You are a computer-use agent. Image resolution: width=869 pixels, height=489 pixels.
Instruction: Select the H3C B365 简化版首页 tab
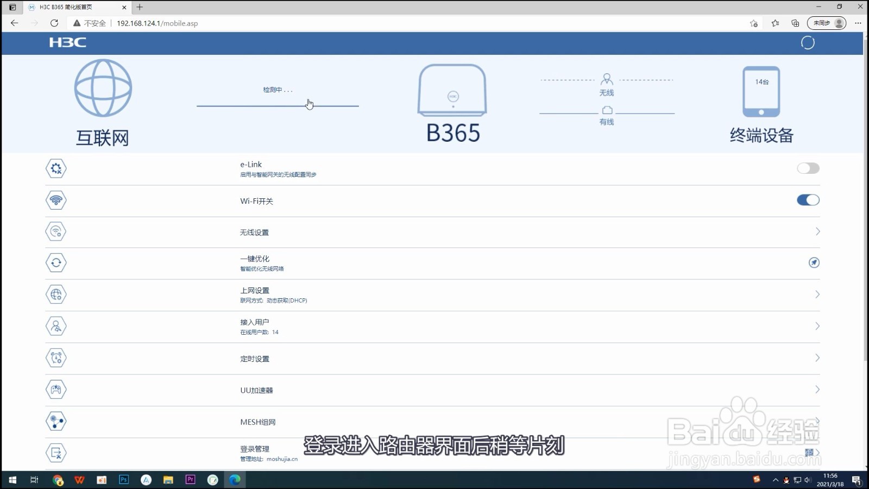click(77, 7)
